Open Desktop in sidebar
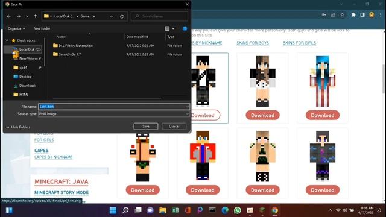Screen dimensions: 386x217 point(22,77)
